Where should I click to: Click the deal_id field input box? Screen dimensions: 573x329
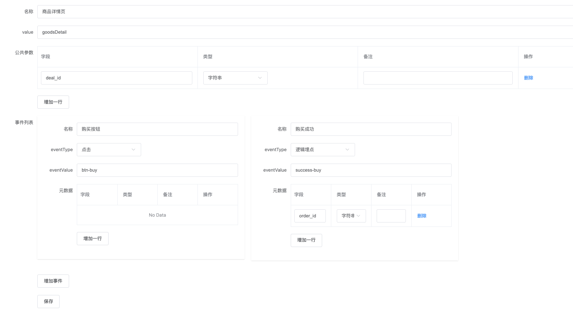pyautogui.click(x=116, y=78)
